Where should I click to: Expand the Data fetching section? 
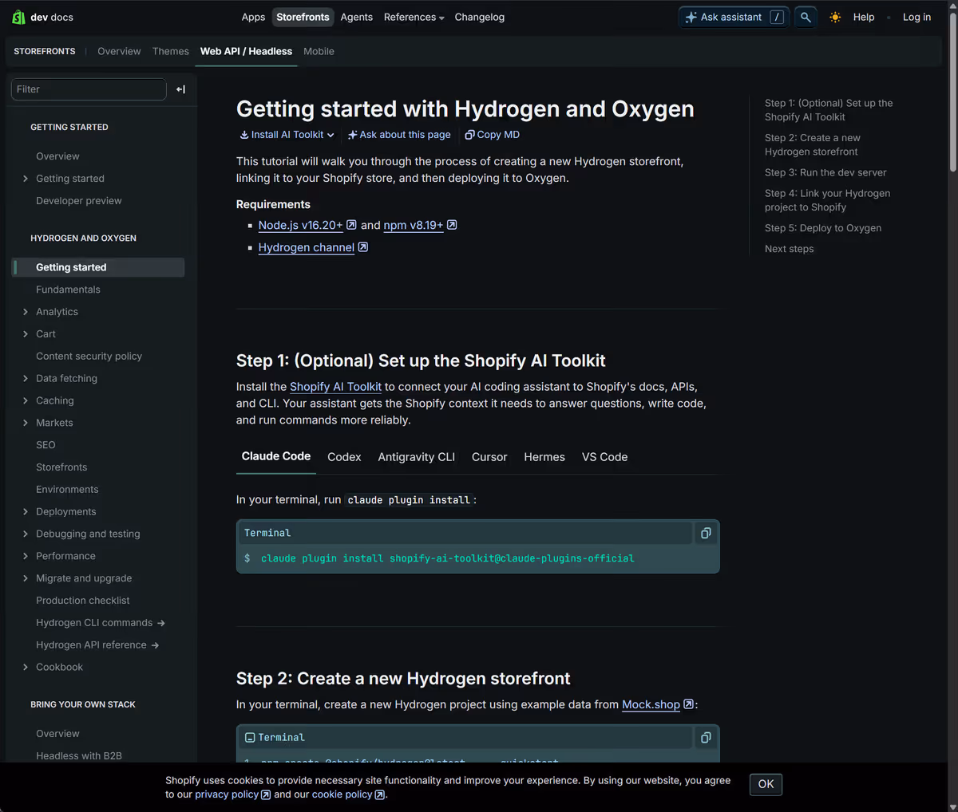[x=26, y=379]
